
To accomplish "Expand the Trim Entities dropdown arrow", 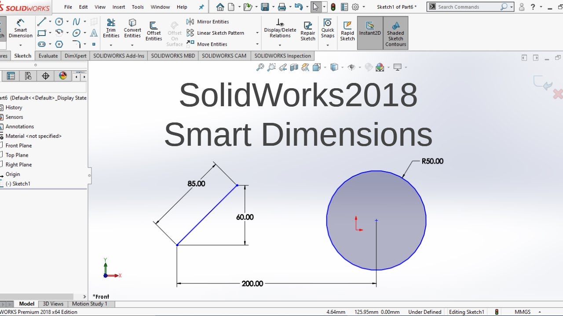I will pos(111,45).
